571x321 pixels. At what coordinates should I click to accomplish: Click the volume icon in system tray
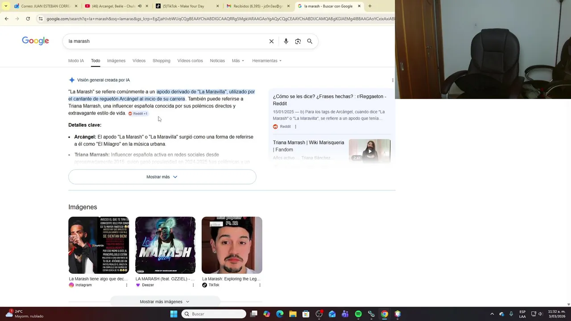[x=540, y=314]
